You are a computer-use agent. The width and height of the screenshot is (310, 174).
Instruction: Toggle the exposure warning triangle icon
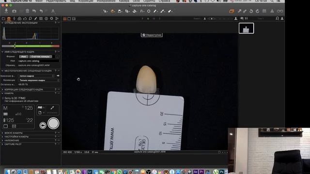[x=272, y=11]
